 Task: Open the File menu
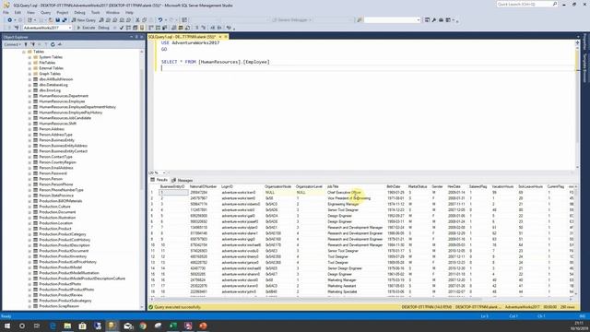(x=6, y=12)
